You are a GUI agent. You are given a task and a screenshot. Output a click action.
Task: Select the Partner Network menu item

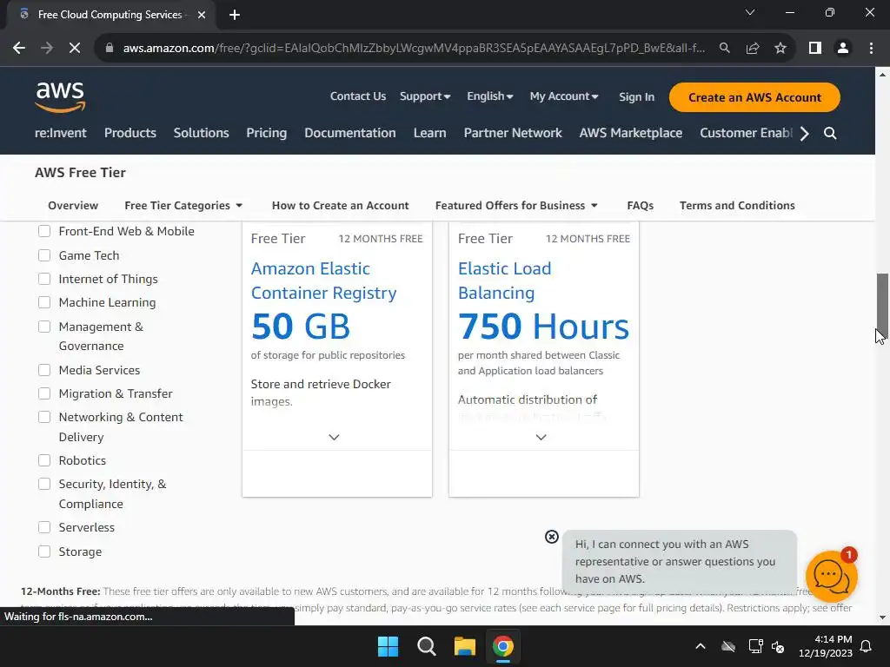point(513,133)
